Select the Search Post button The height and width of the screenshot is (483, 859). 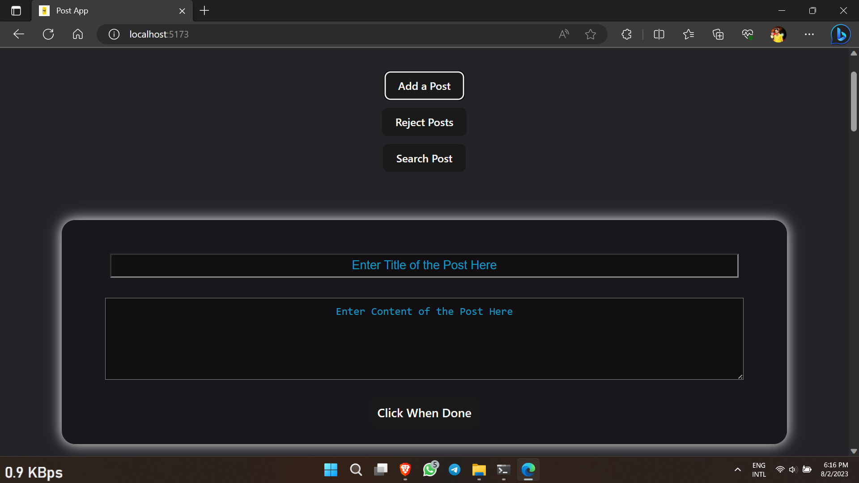click(x=424, y=158)
